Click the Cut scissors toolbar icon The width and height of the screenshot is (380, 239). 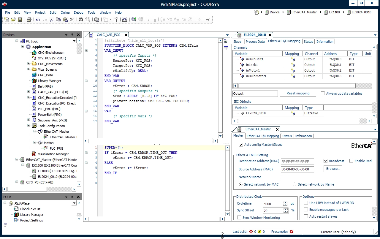[x=51, y=20]
